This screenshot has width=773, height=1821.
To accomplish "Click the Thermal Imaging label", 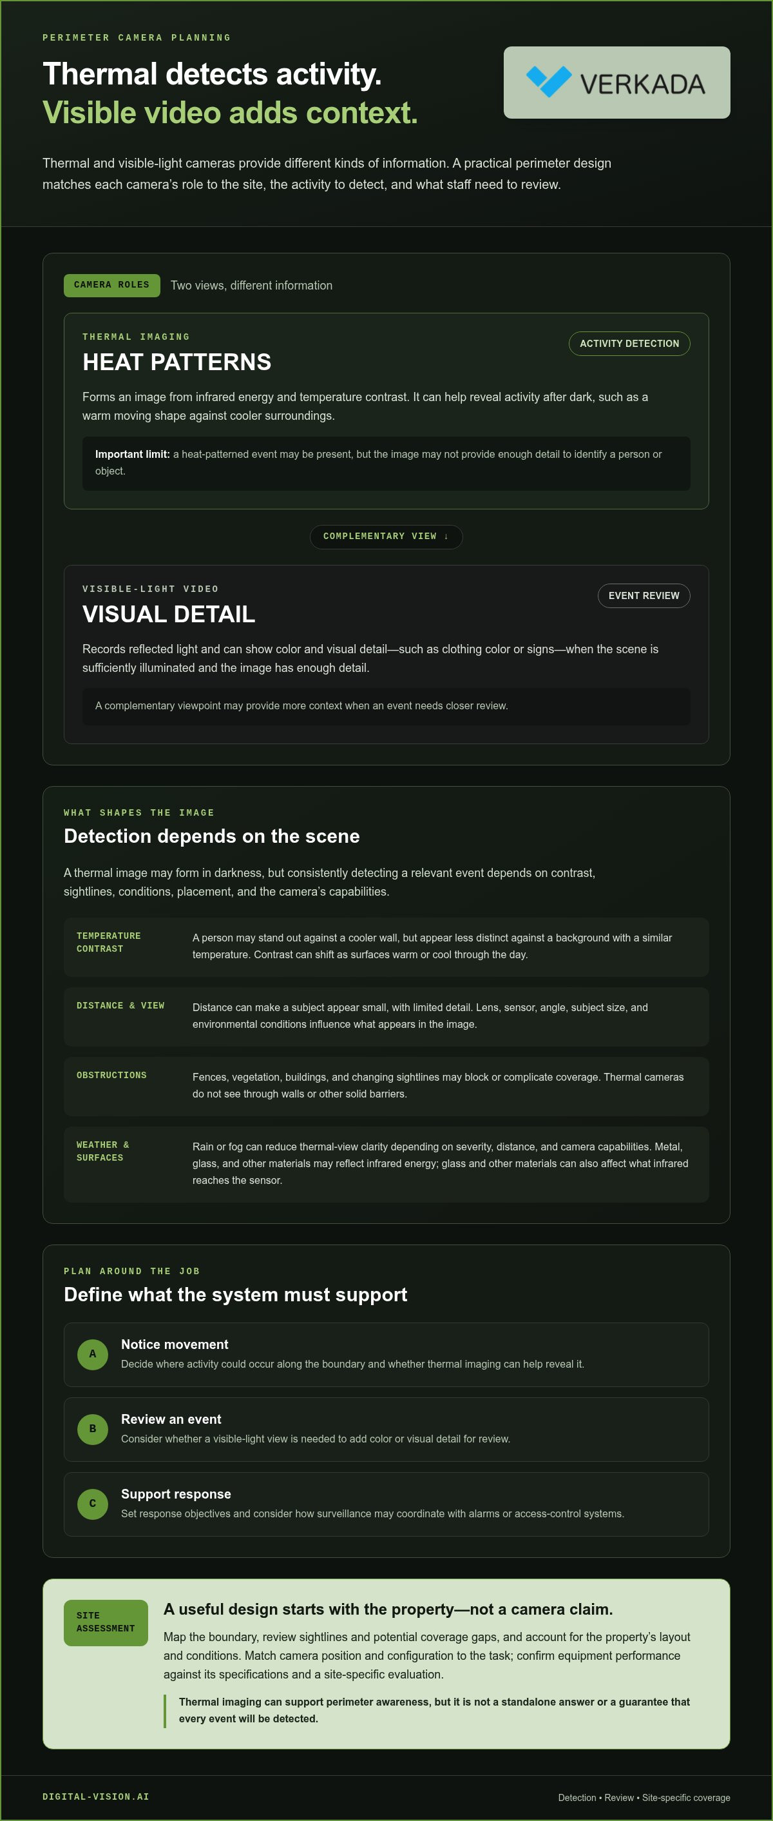I will click(137, 337).
